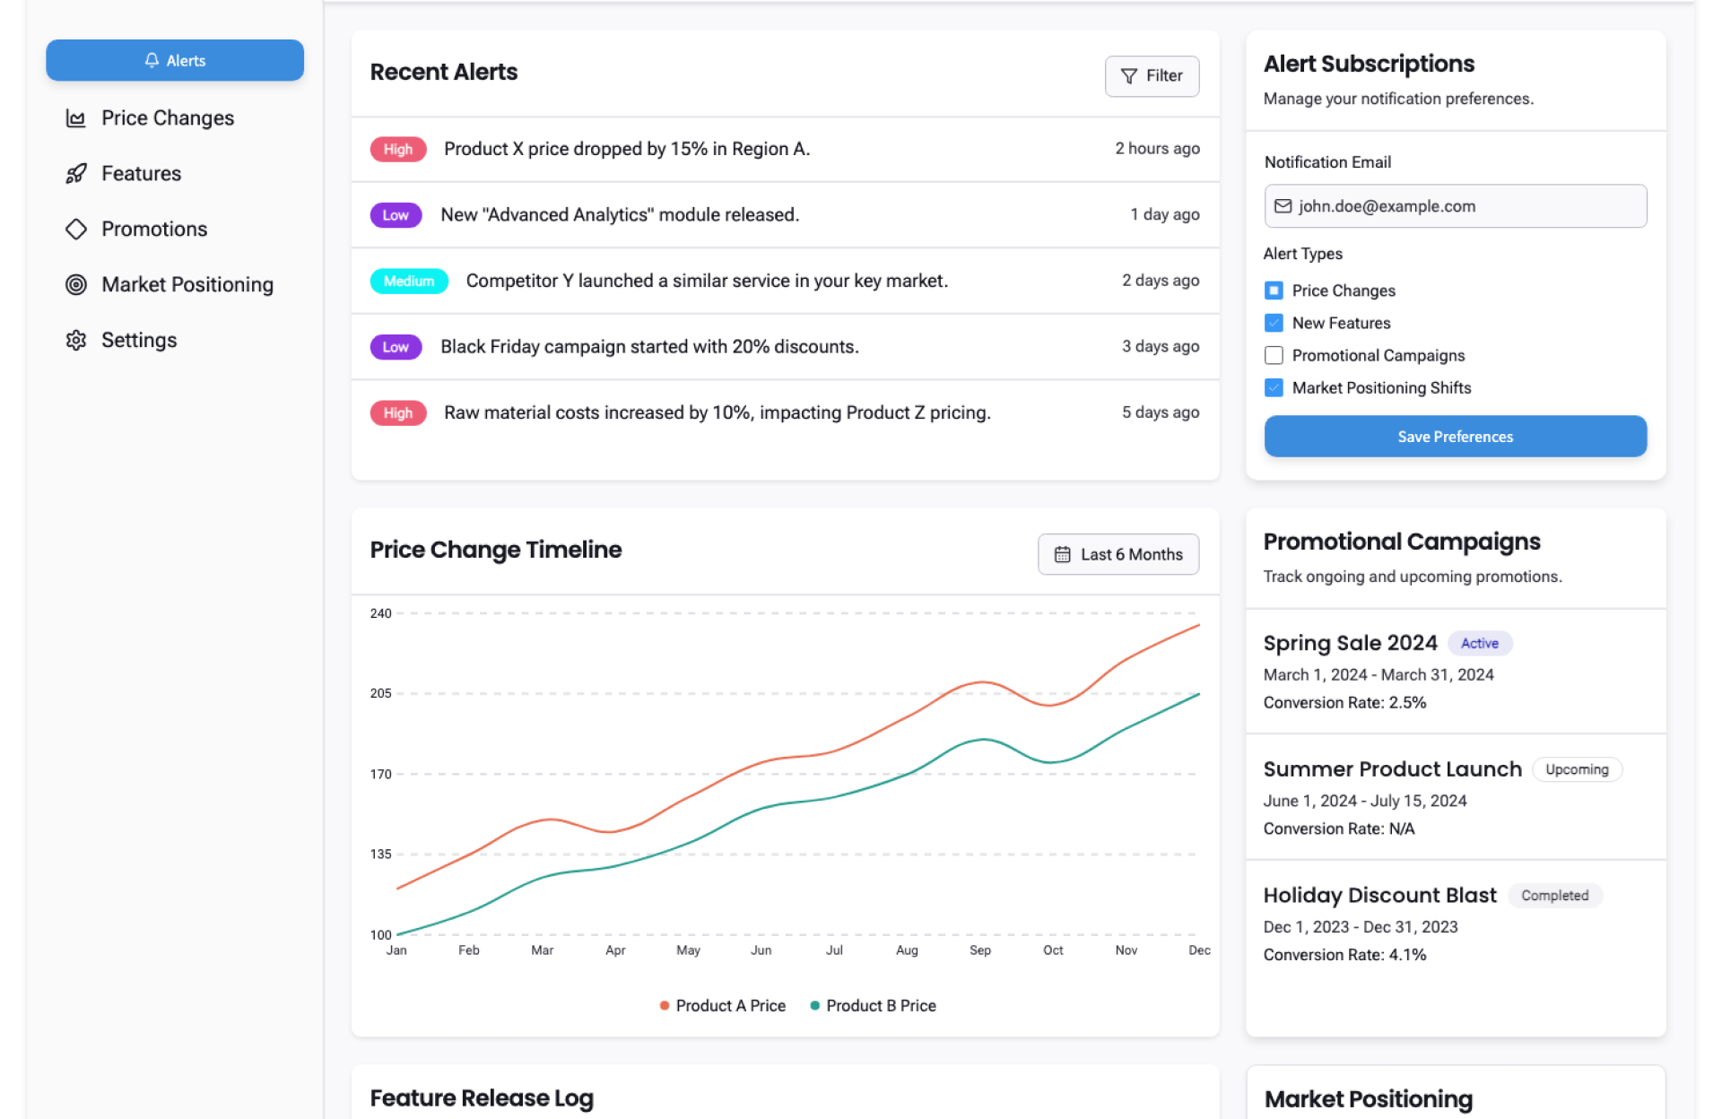Click the bell icon in Alerts button
The width and height of the screenshot is (1722, 1119).
point(152,60)
